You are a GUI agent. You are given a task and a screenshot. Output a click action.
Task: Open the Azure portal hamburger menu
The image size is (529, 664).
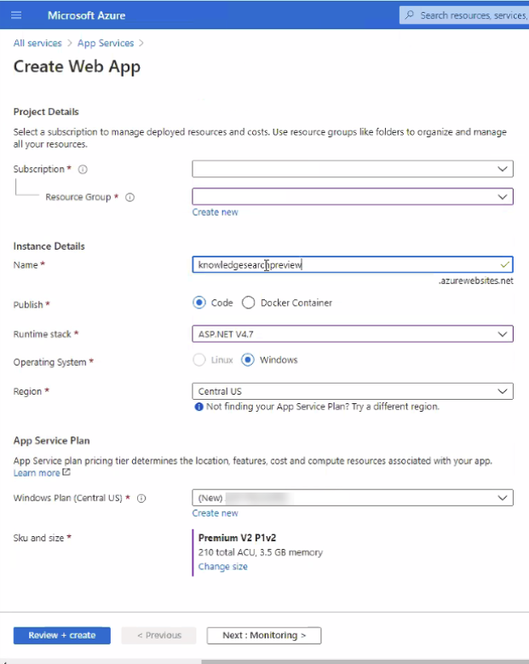tap(17, 15)
